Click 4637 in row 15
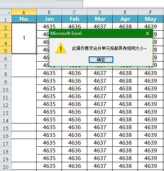 [100, 127]
